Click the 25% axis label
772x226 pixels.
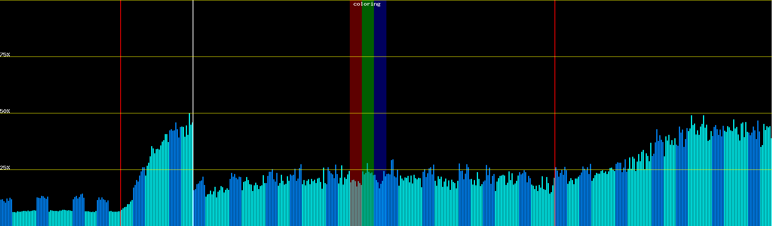click(5, 168)
